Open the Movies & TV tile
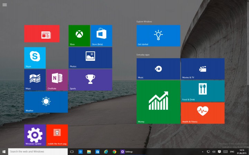 click(203, 69)
